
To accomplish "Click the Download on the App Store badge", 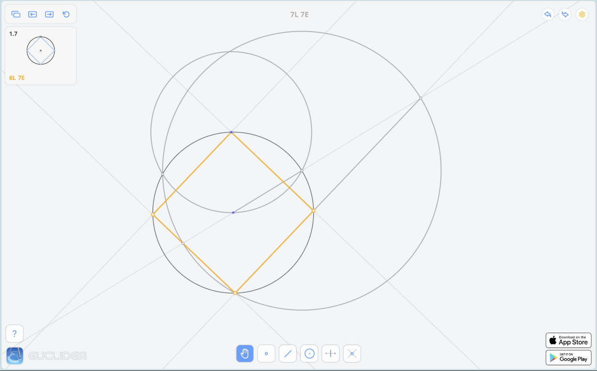I will 568,340.
